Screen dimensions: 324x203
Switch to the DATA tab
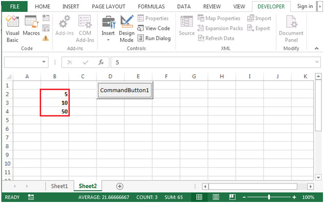pos(184,7)
